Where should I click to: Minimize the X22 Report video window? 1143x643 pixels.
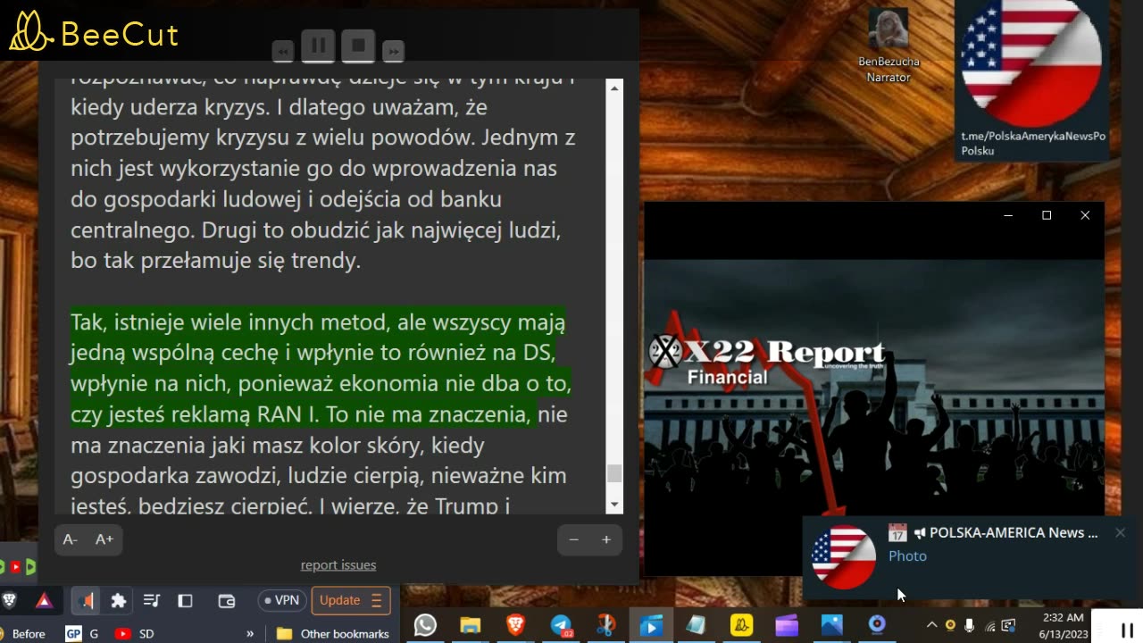(1008, 215)
